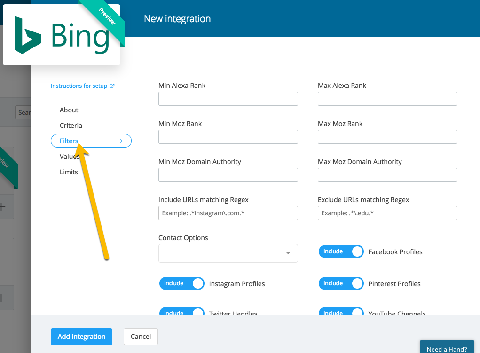Image resolution: width=480 pixels, height=353 pixels.
Task: Select the Min Moz Domain Authority field
Action: 228,175
